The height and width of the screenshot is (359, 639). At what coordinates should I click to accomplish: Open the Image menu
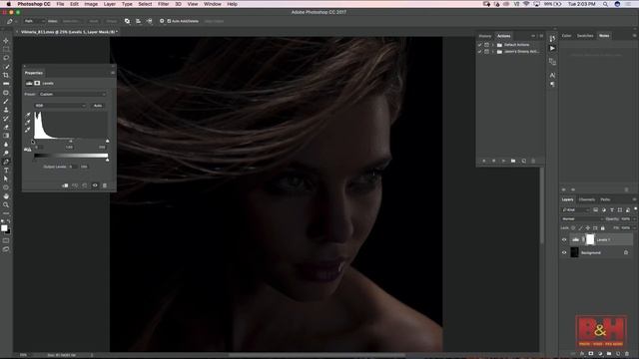[x=91, y=4]
